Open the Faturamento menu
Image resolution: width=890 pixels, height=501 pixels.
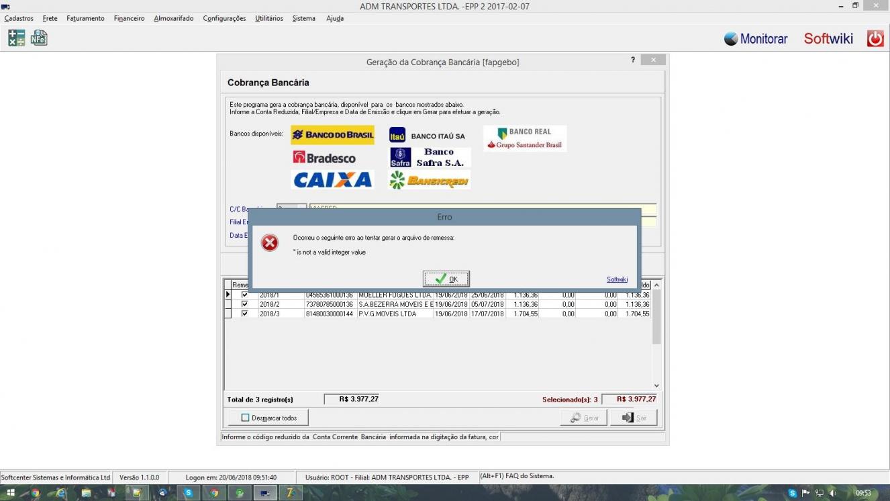click(85, 19)
